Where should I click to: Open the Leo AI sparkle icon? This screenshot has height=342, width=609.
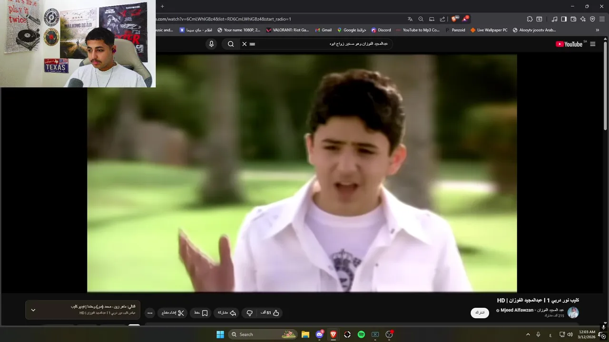pyautogui.click(x=583, y=19)
